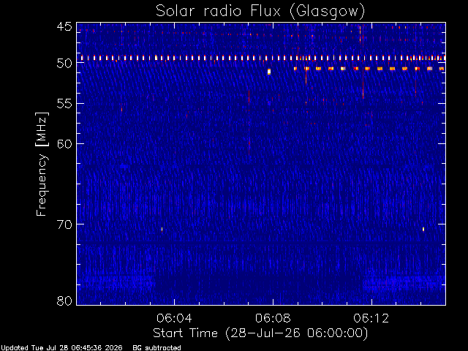The height and width of the screenshot is (351, 468).
Task: Click the yellow spot below 70 MHz near 06:03
Action: 162,230
